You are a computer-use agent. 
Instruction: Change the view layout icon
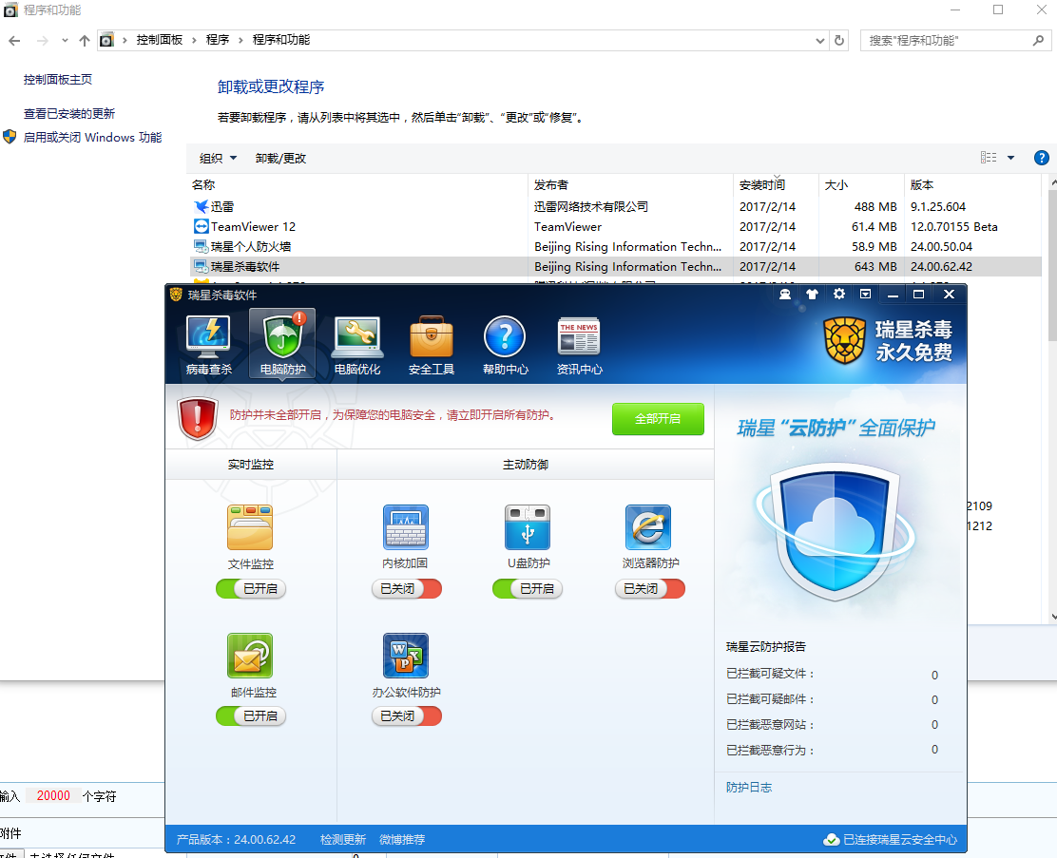[989, 158]
